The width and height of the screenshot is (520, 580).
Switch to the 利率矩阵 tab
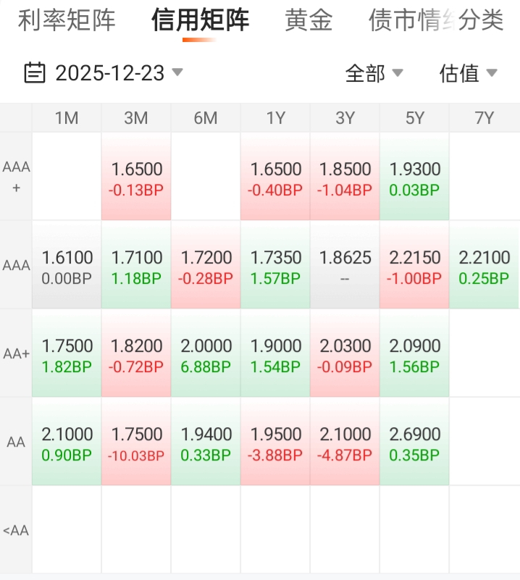click(x=67, y=20)
